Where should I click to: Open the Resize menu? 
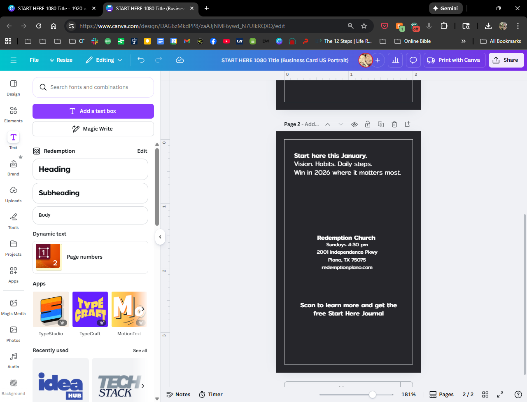click(61, 60)
